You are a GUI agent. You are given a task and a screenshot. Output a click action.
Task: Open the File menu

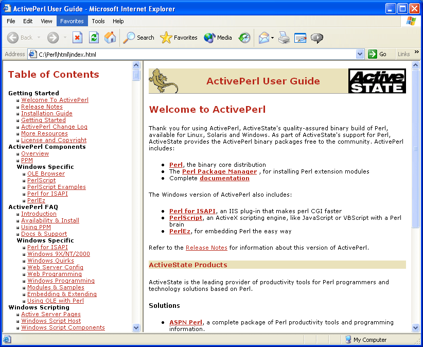point(11,21)
